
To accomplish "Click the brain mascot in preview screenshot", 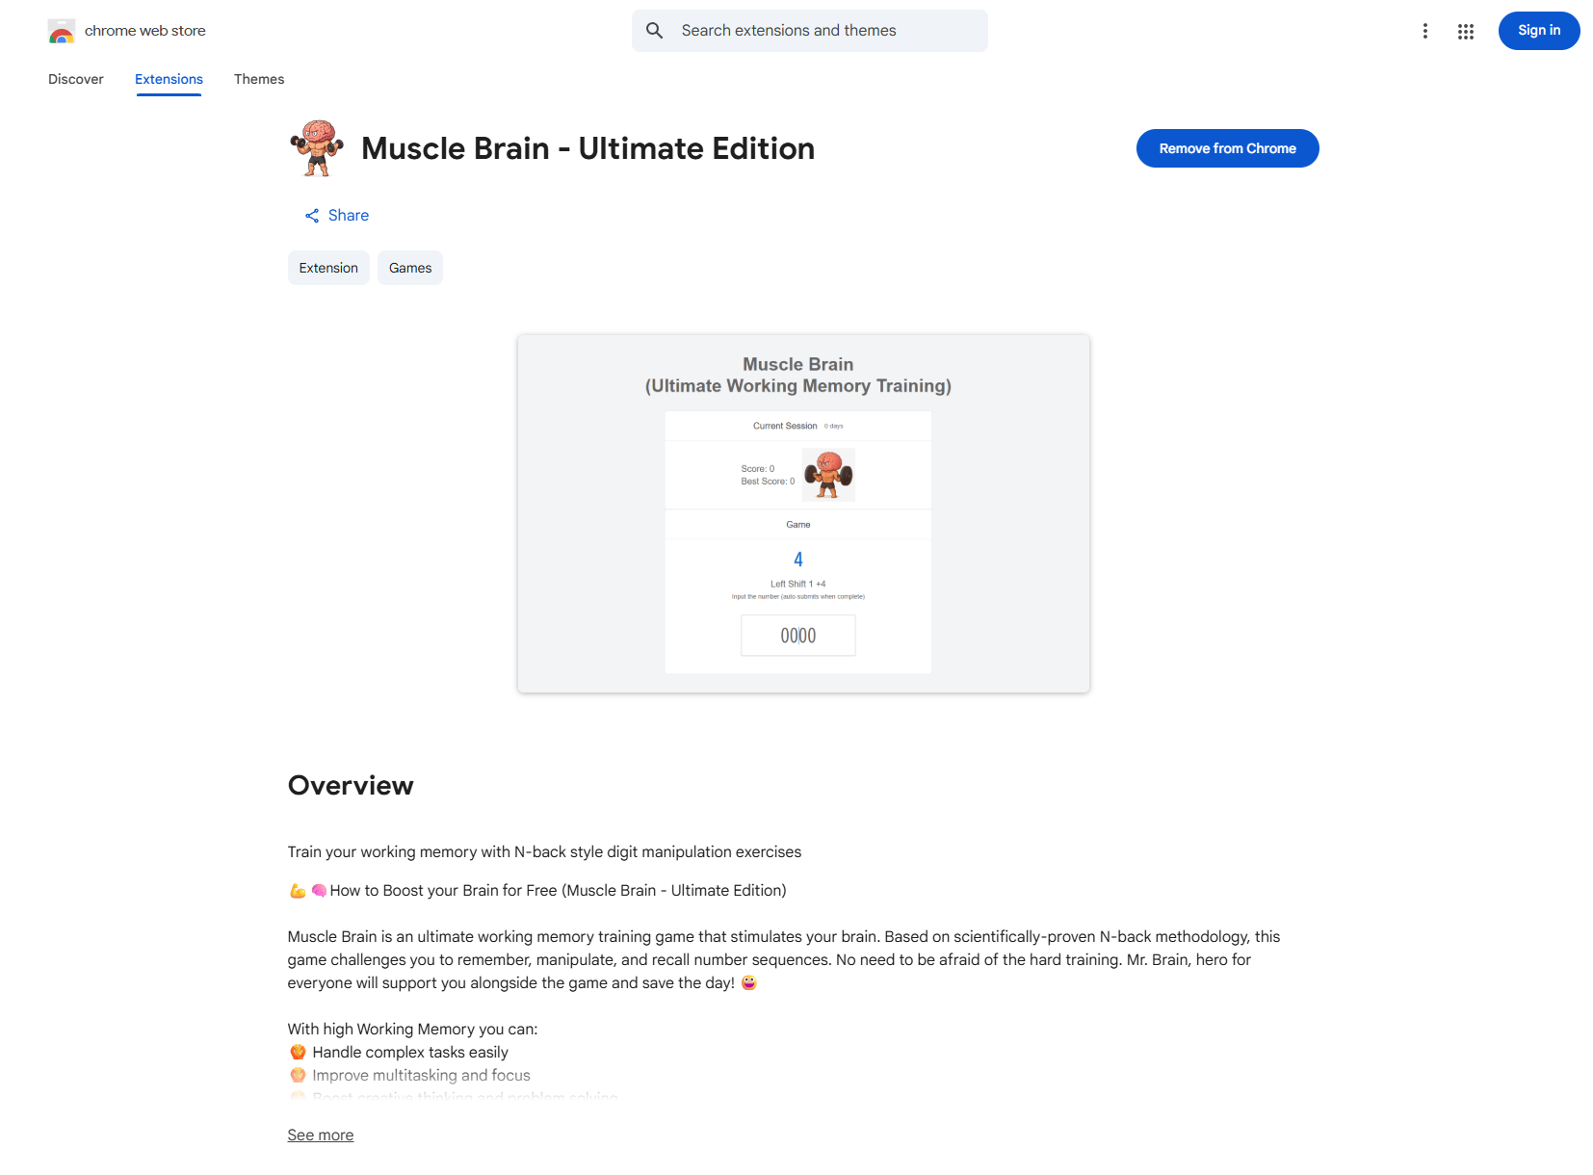I will click(828, 475).
